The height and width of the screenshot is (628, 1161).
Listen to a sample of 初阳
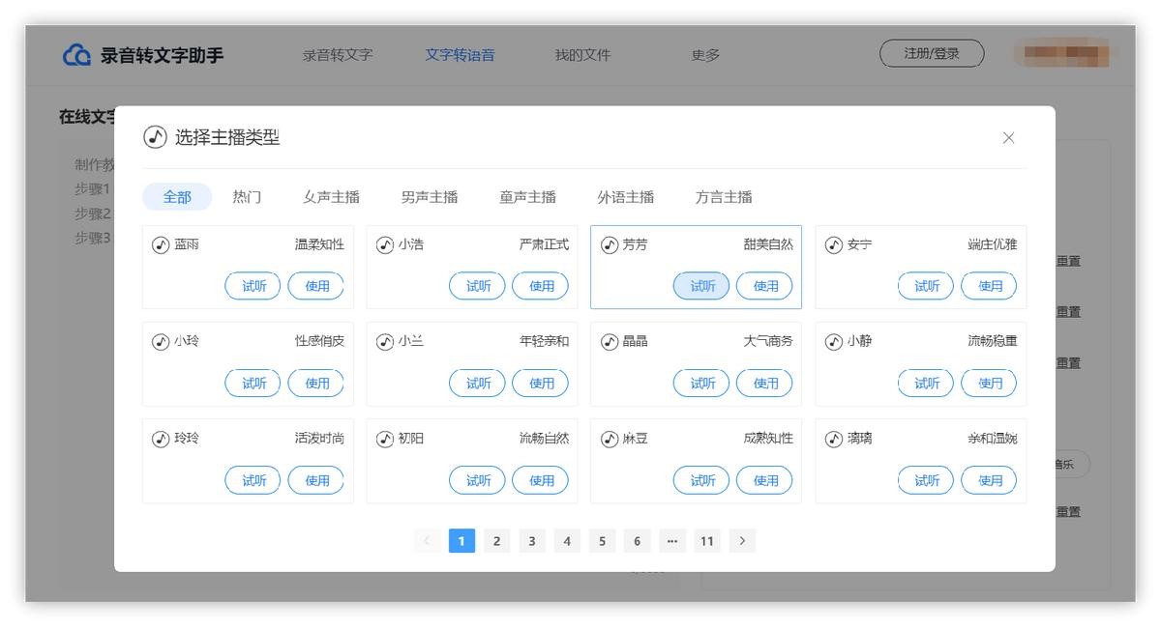point(477,480)
